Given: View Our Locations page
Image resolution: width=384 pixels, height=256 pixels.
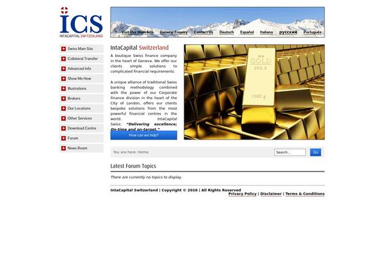Looking at the screenshot, I should 81,108.
